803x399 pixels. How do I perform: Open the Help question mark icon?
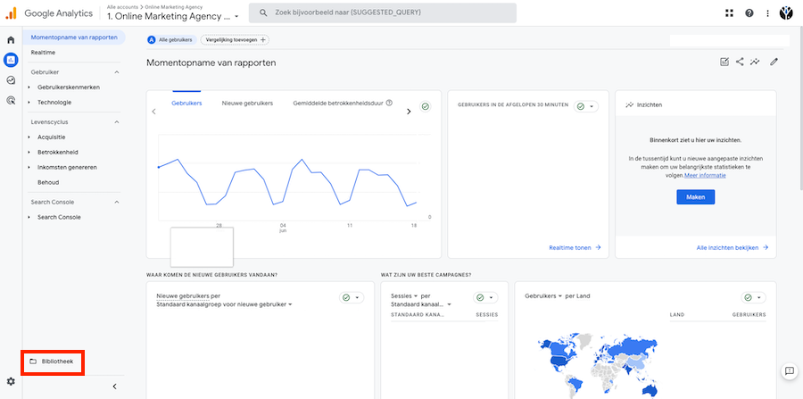click(x=749, y=13)
